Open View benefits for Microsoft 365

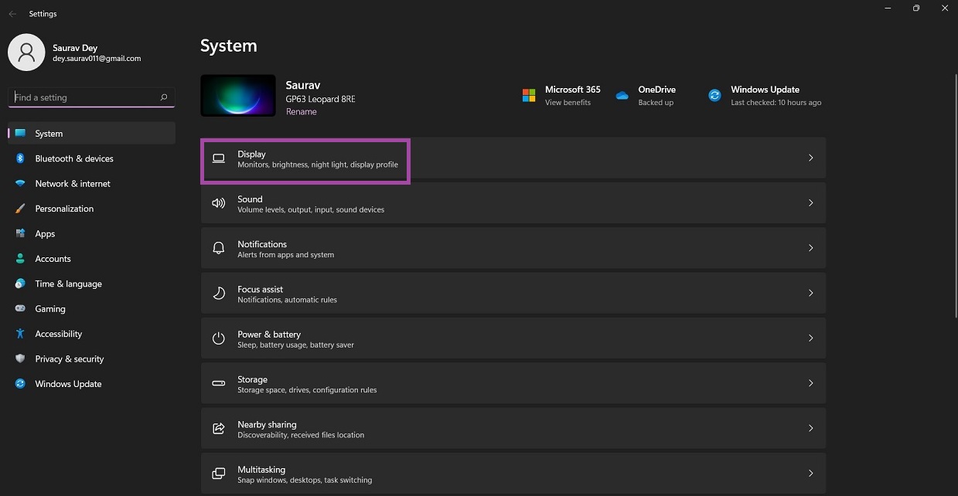point(572,101)
